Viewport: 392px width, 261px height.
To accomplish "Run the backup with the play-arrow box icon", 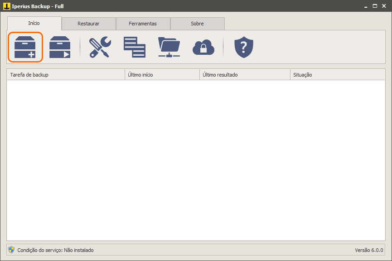I will [x=60, y=47].
